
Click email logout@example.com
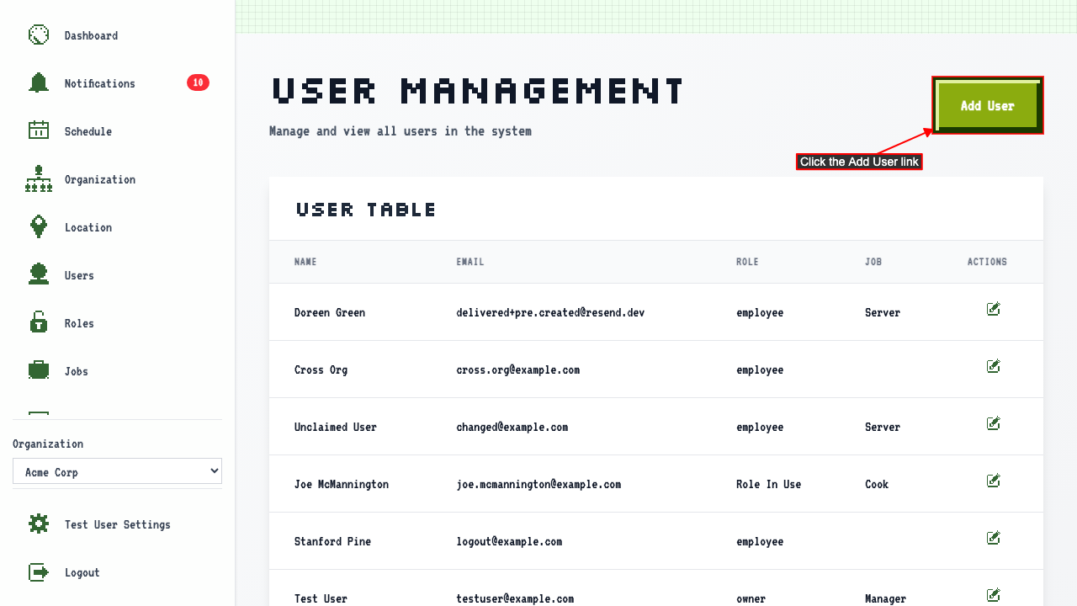coord(509,541)
